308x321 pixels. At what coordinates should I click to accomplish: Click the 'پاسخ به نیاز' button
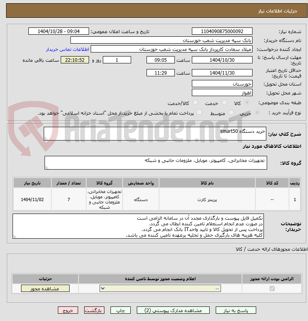pyautogui.click(x=236, y=311)
